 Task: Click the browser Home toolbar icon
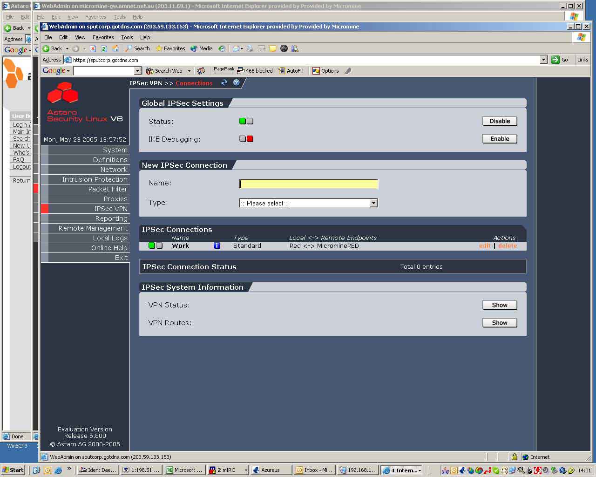point(115,48)
